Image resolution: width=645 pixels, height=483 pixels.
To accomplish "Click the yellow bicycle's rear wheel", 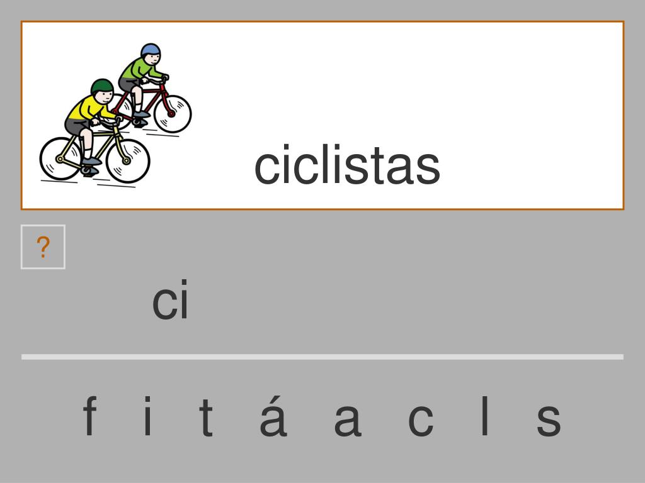I will 60,158.
